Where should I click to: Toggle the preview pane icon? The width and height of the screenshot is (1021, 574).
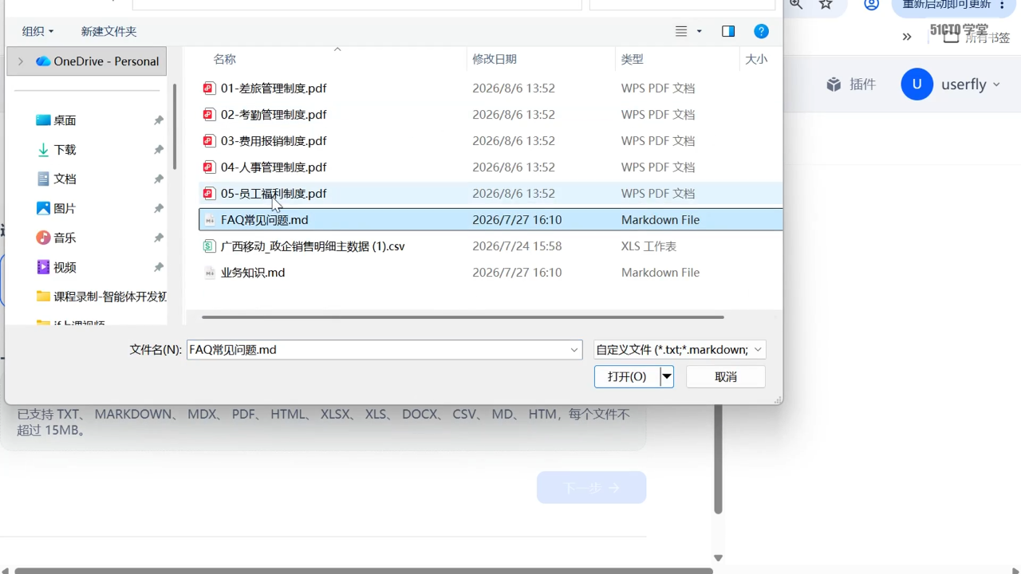coord(728,31)
